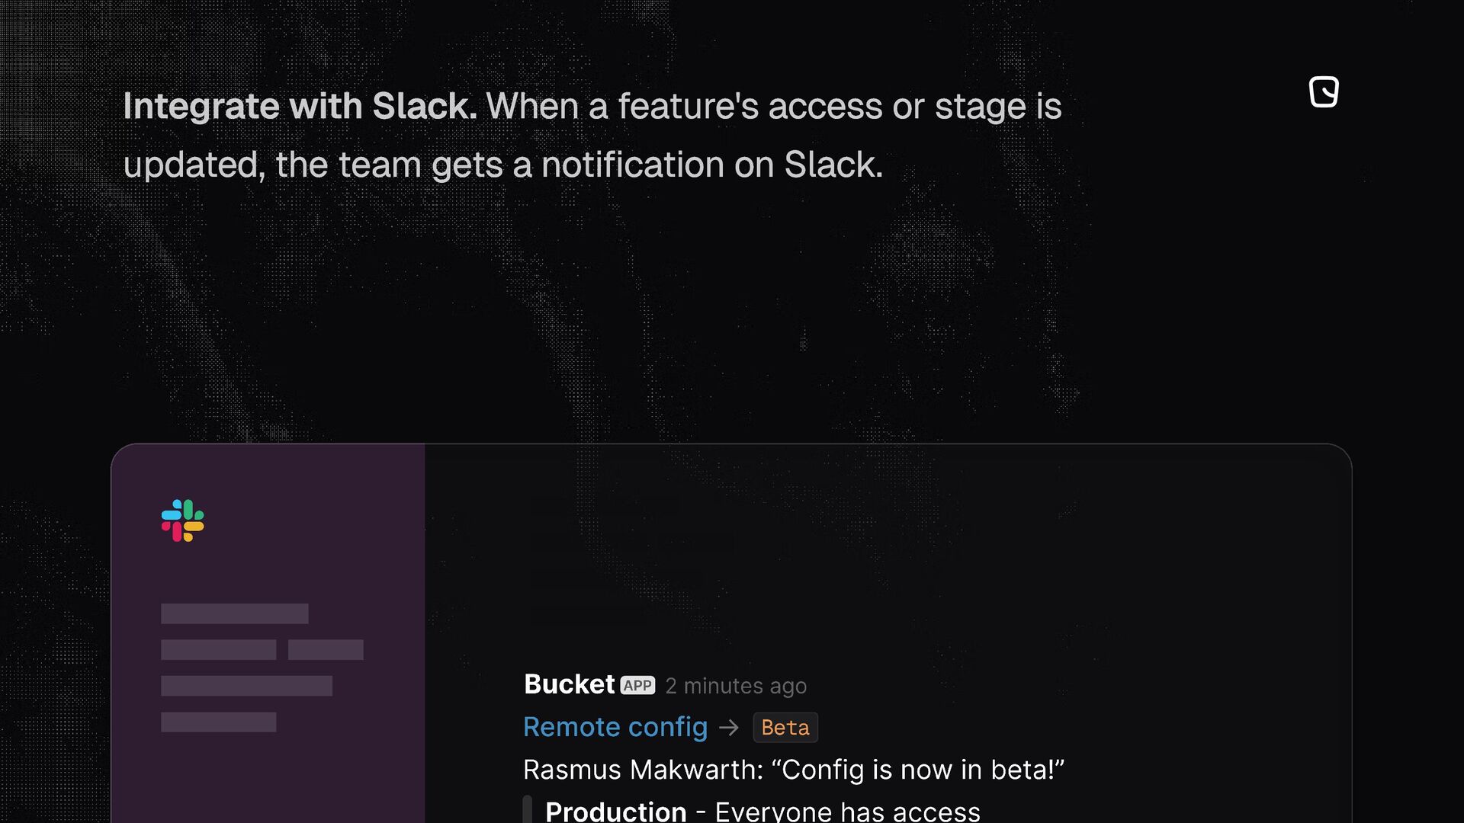Image resolution: width=1464 pixels, height=823 pixels.
Task: Click the Bucket sender name
Action: 569,684
